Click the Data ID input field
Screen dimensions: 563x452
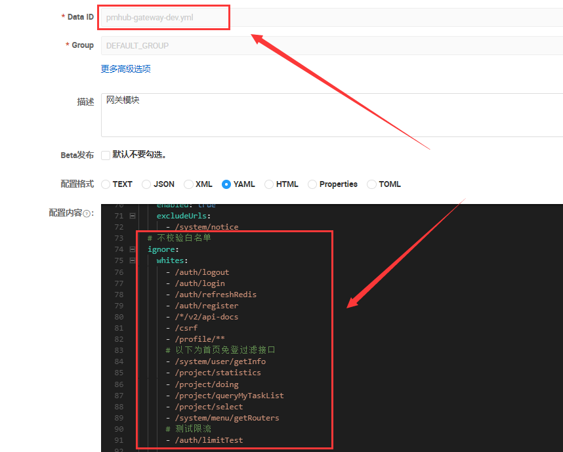pos(332,17)
